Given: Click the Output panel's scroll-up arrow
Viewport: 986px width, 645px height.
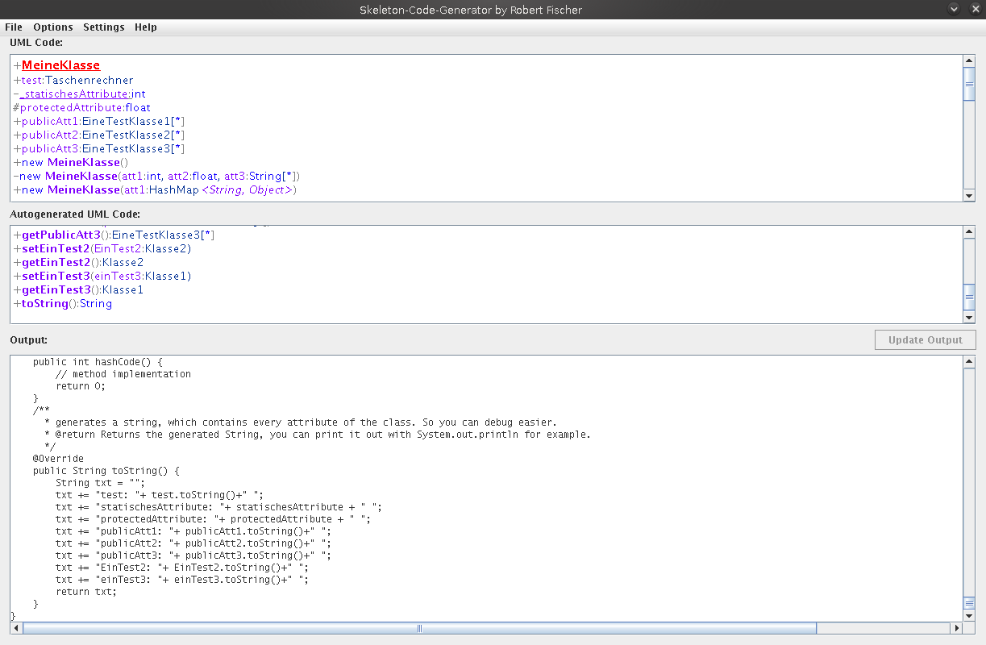Looking at the screenshot, I should [x=969, y=363].
